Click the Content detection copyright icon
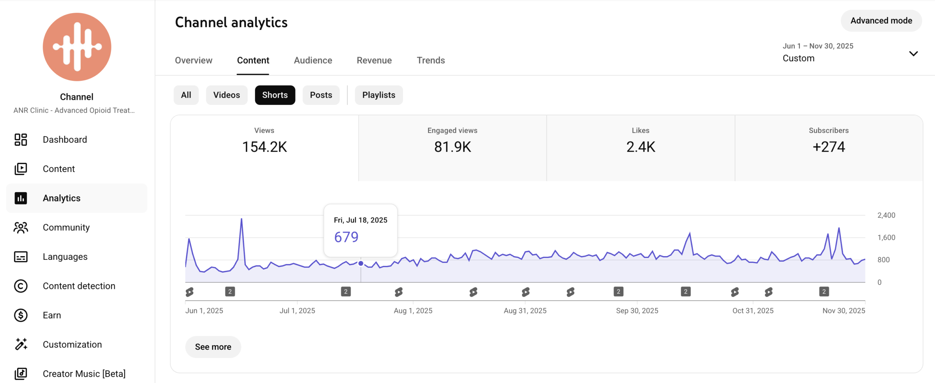 point(21,286)
